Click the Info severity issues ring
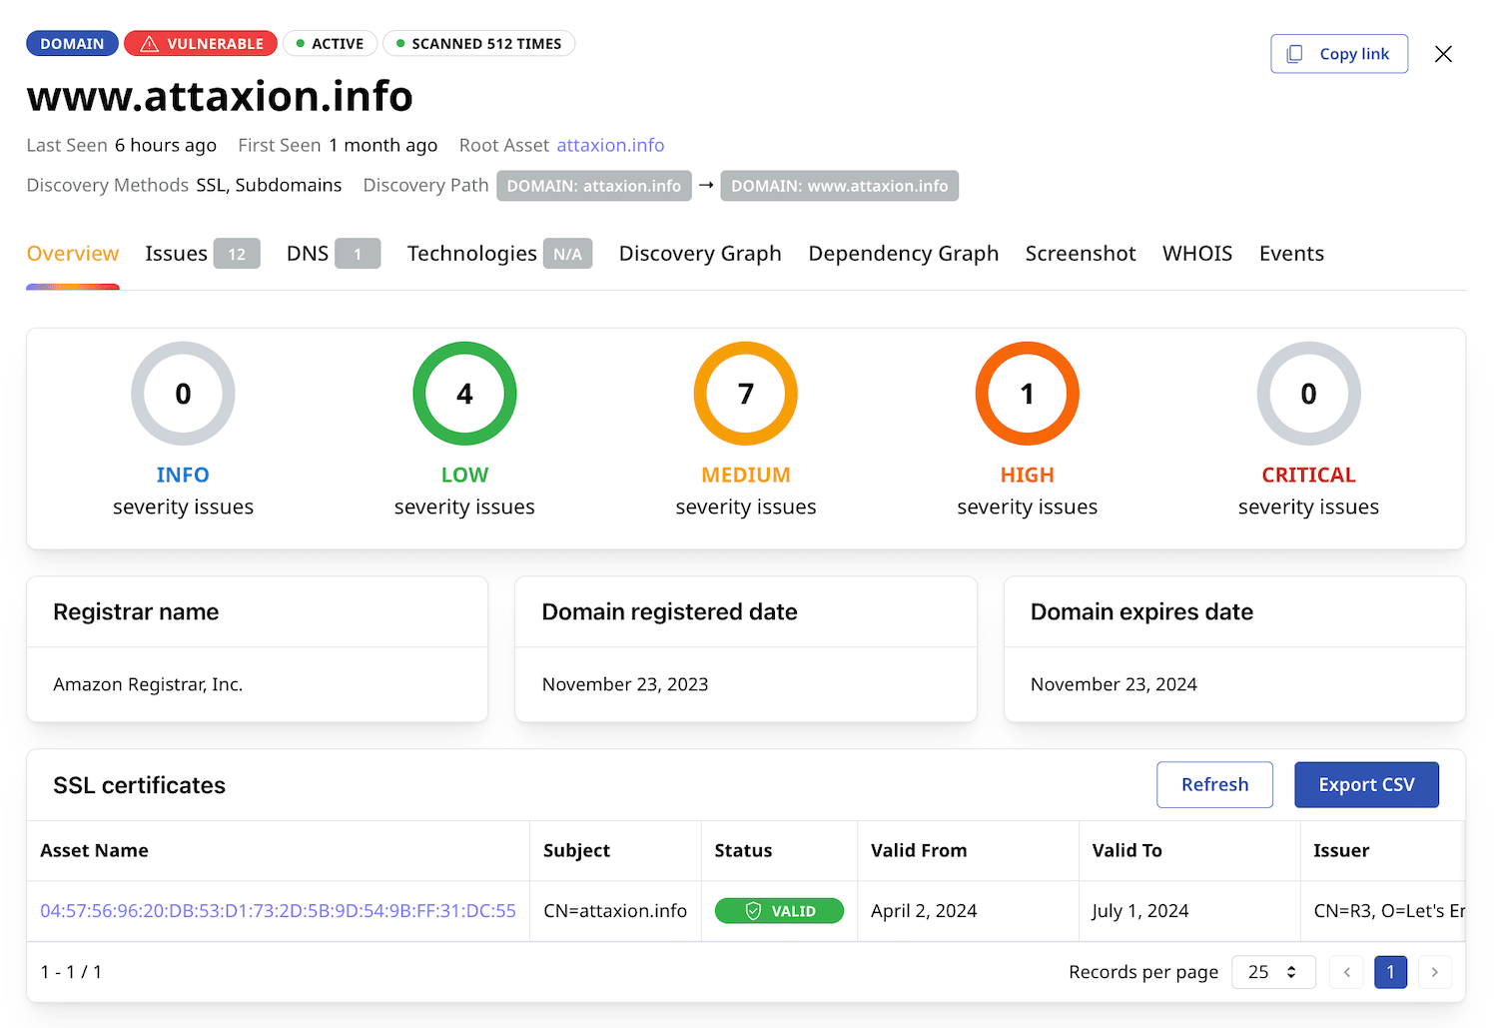Screen dimensions: 1498x1028 pyautogui.click(x=183, y=394)
